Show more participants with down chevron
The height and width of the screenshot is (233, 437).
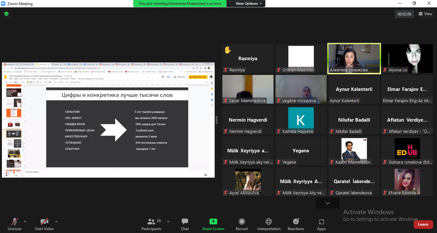(327, 203)
